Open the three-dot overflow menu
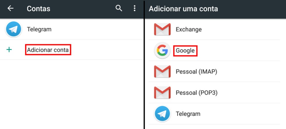Viewport: 286px width, 129px height. tap(134, 8)
